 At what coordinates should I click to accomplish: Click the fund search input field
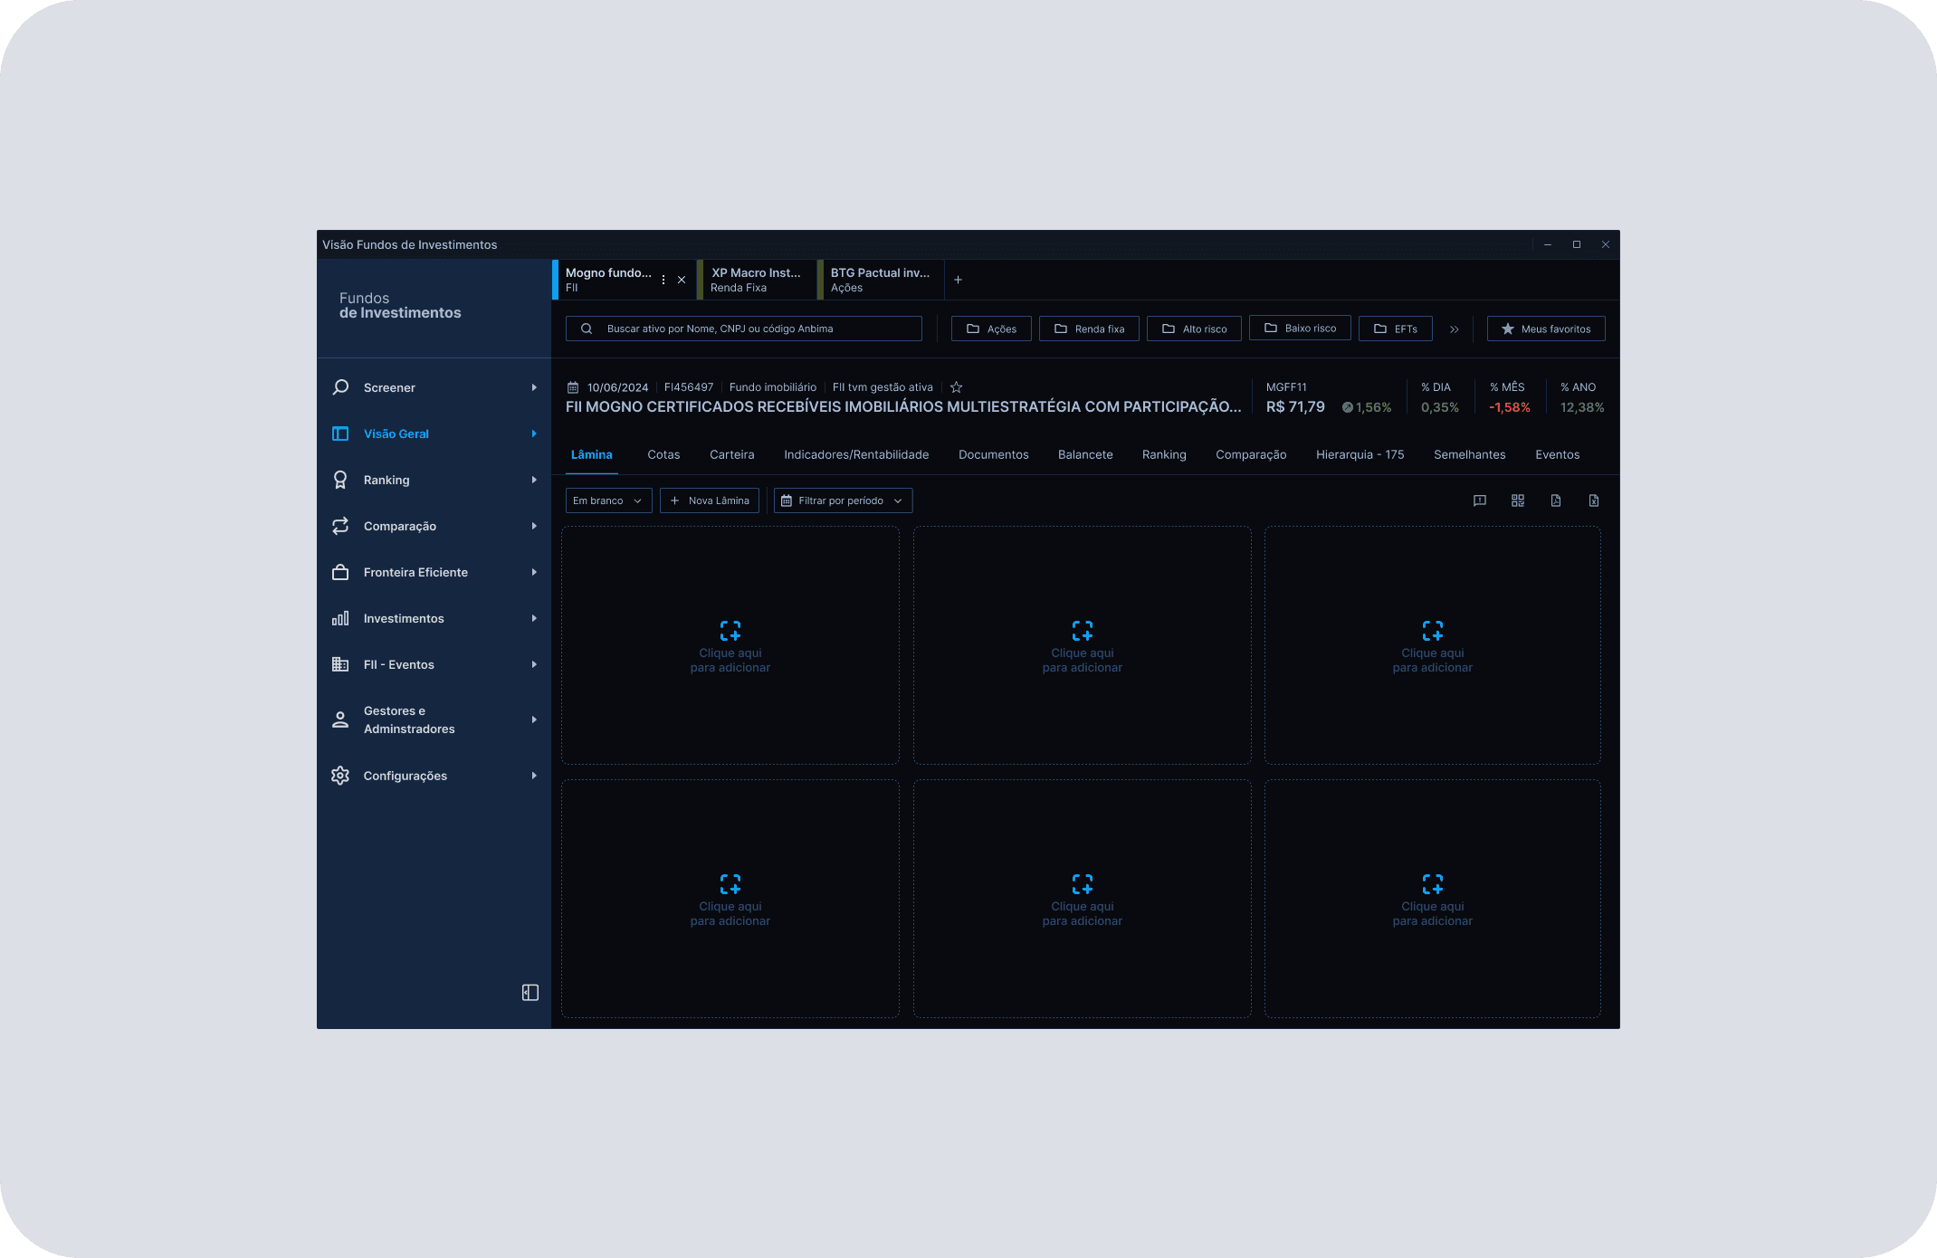pyautogui.click(x=744, y=329)
